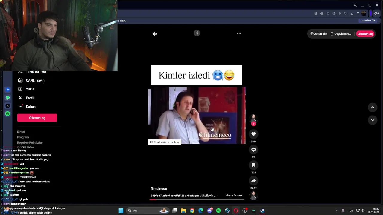Open Opera browser from the taskbar
383x215 pixels.
236,211
